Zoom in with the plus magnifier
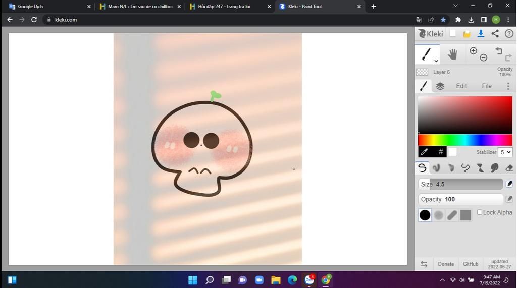The height and width of the screenshot is (288, 517). pos(473,51)
